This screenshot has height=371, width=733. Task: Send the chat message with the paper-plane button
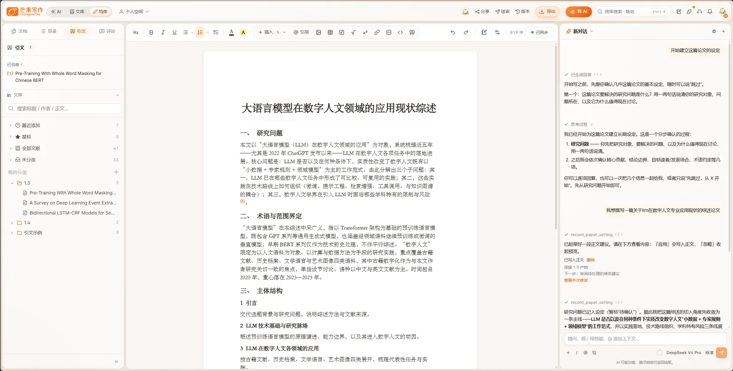tap(722, 353)
